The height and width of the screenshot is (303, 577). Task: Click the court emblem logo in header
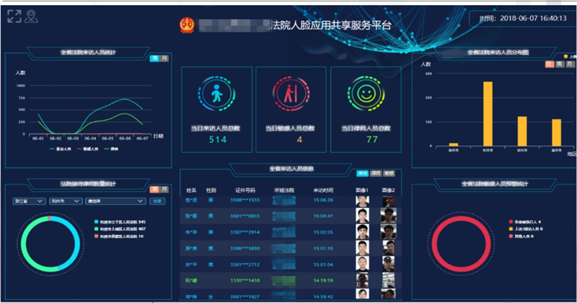click(x=188, y=25)
